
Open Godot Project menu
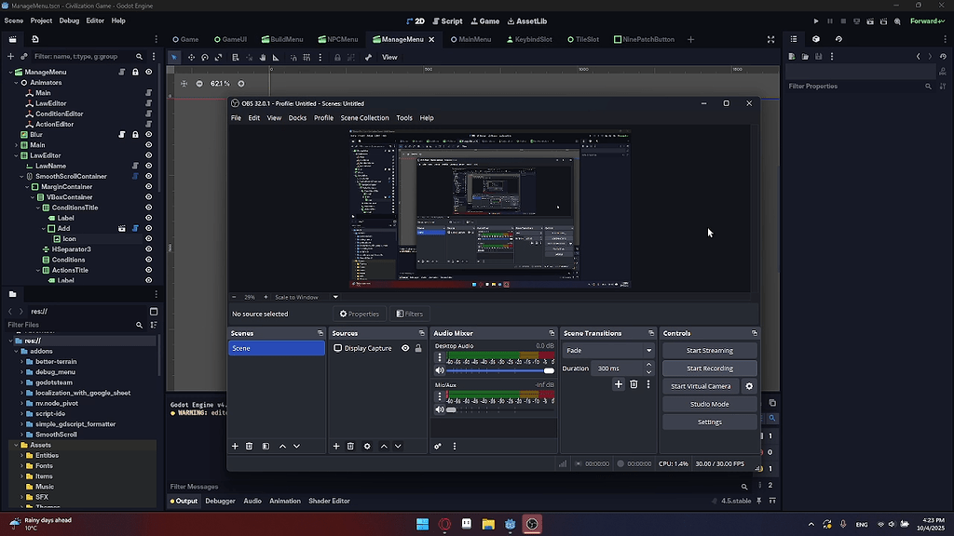coord(41,20)
